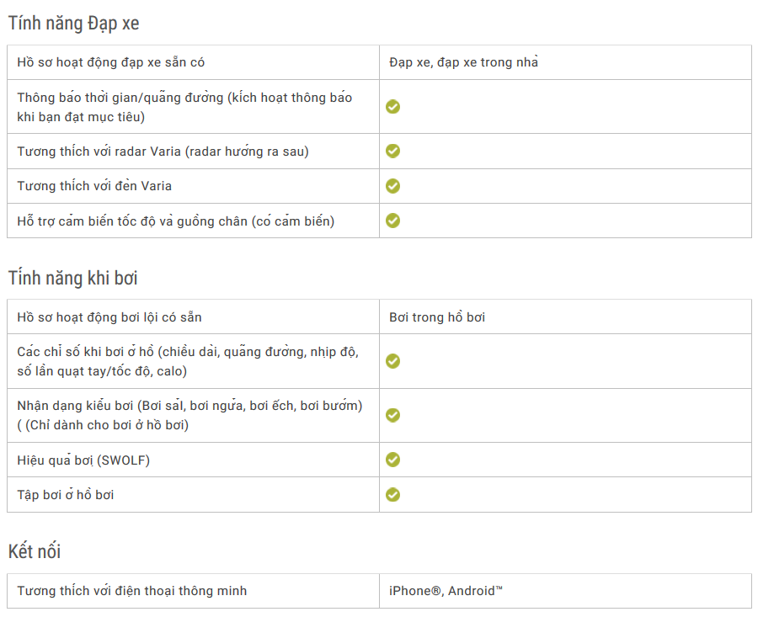Image resolution: width=758 pixels, height=617 pixels.
Task: Click checkmark for time/distance alerts row
Action: [392, 107]
